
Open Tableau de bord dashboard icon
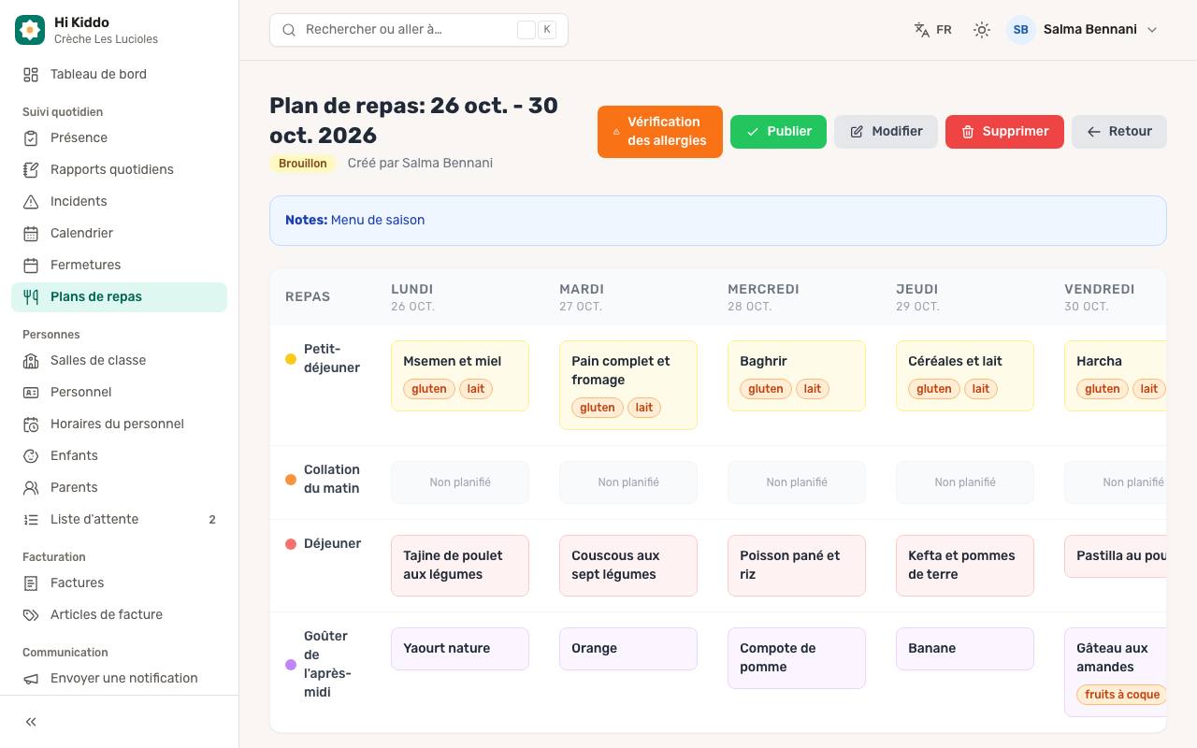click(x=31, y=75)
